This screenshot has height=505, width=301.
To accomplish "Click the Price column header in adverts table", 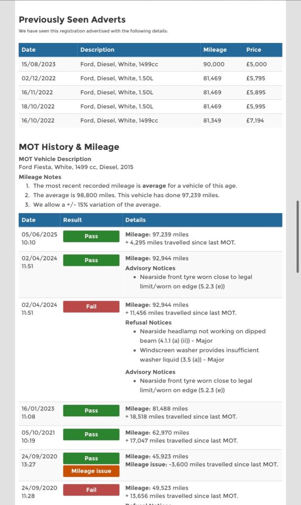I will pyautogui.click(x=254, y=50).
